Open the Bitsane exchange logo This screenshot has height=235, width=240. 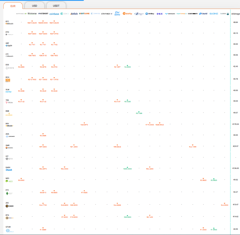[84, 14]
